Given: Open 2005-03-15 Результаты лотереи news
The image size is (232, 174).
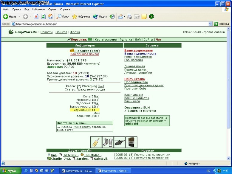Looking at the screenshot, I should pos(142,155).
